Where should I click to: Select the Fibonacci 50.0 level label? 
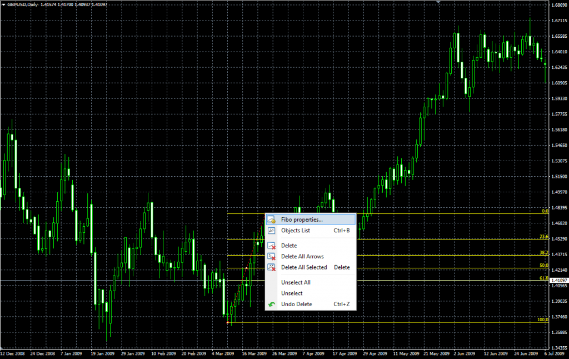point(544,265)
